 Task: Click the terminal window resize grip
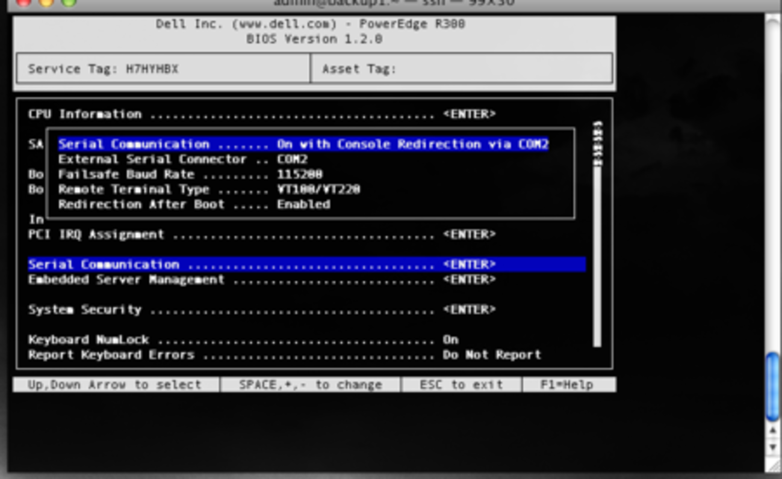coord(773,464)
